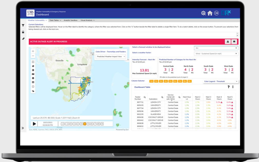This screenshot has width=259, height=162.
Task: Toggle the 1hr column selector button
Action: pos(151,81)
